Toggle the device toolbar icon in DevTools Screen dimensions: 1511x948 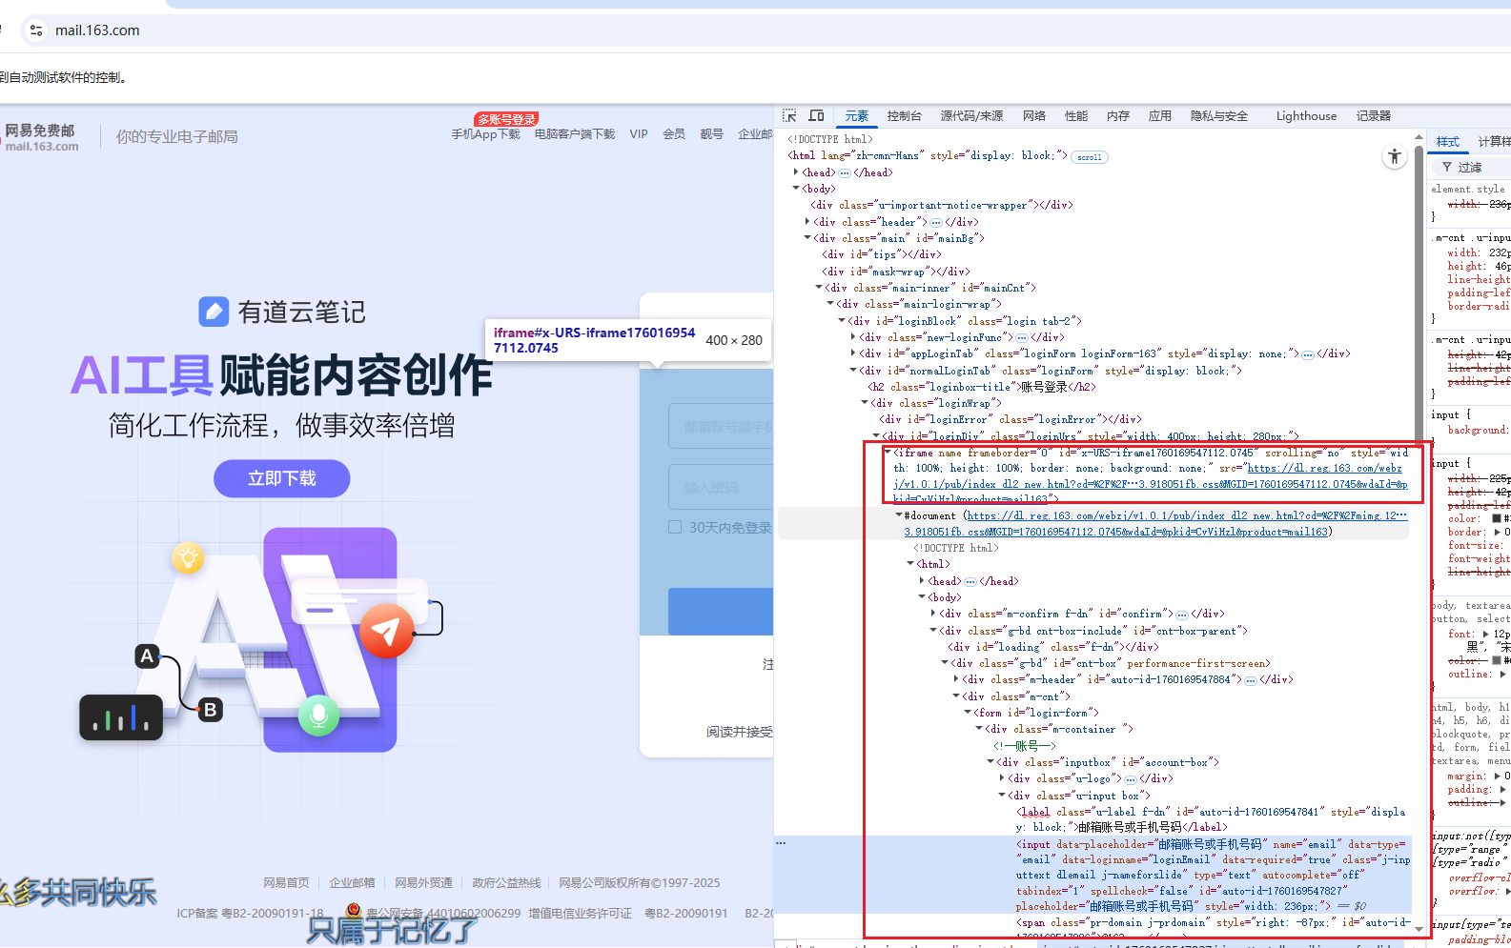[x=817, y=115]
